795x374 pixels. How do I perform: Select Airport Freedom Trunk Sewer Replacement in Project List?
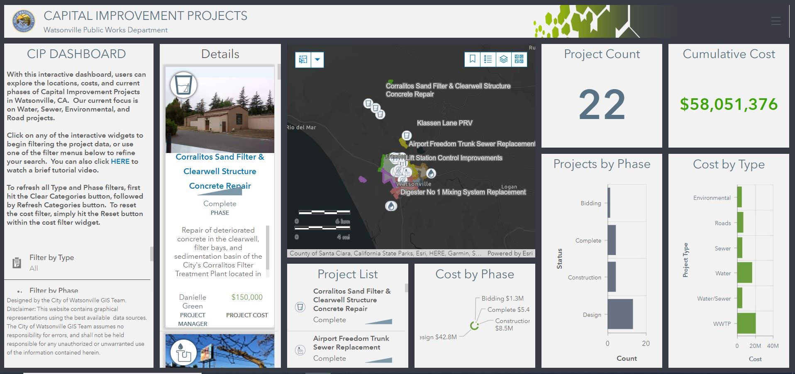pyautogui.click(x=351, y=343)
